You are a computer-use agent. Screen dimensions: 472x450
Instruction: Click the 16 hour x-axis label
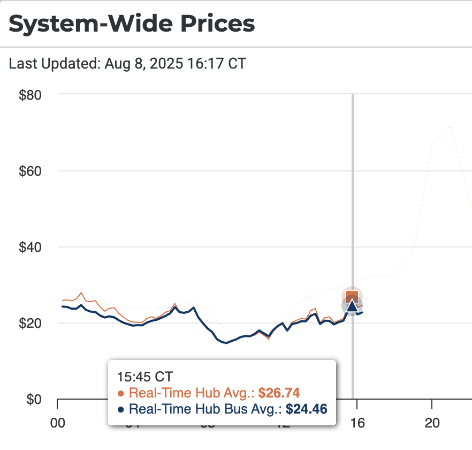[x=357, y=423]
